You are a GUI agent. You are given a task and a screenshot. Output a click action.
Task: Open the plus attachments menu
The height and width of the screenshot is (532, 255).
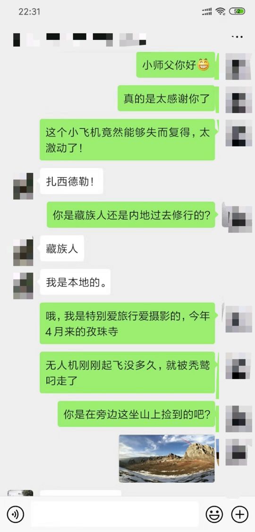(x=240, y=514)
